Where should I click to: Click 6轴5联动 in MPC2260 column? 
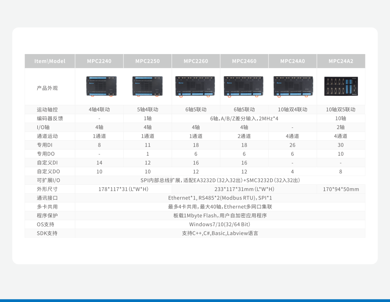point(196,109)
